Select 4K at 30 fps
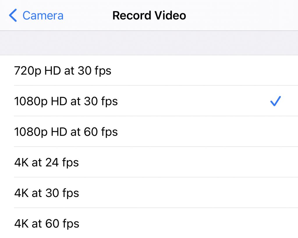The height and width of the screenshot is (238, 298). tap(149, 192)
